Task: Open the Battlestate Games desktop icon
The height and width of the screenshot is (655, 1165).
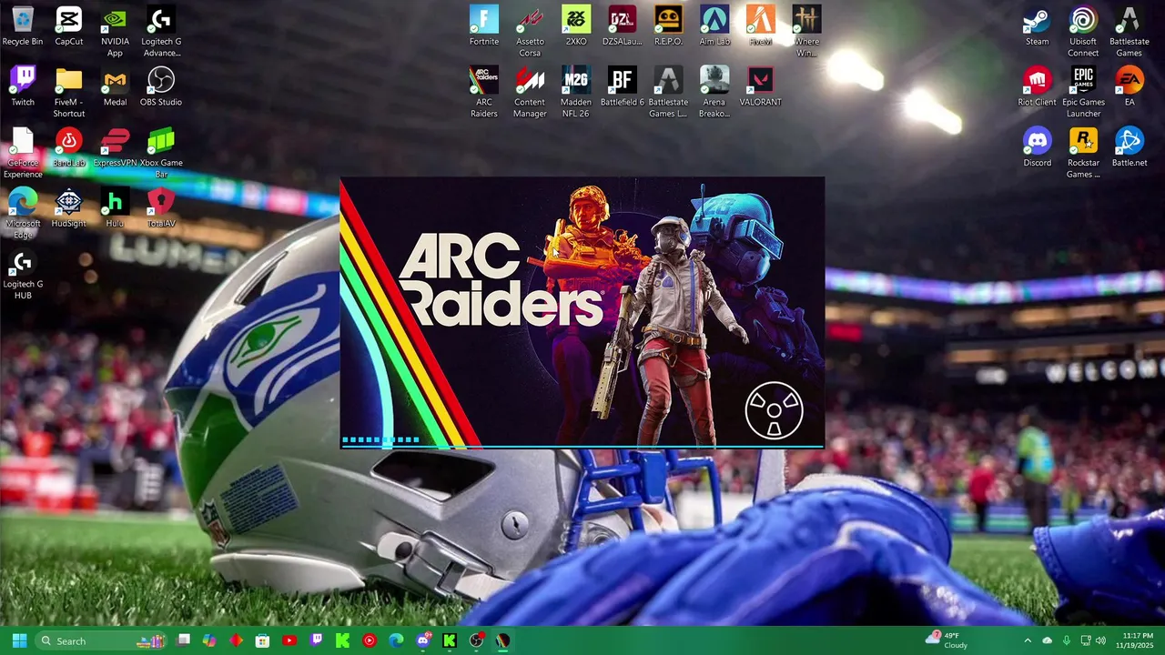Action: 1129,32
